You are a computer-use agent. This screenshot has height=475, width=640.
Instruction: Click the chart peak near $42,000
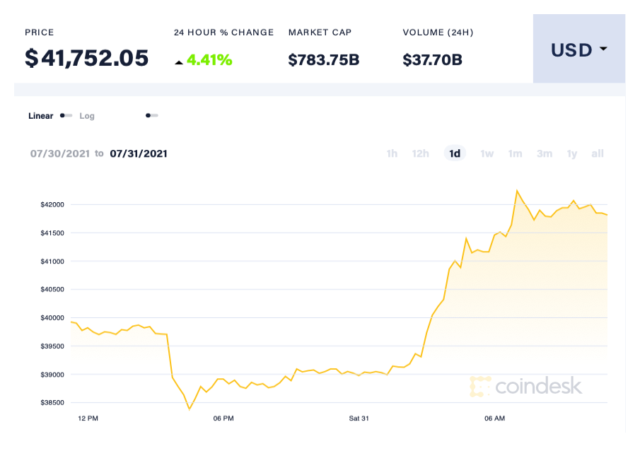(517, 190)
